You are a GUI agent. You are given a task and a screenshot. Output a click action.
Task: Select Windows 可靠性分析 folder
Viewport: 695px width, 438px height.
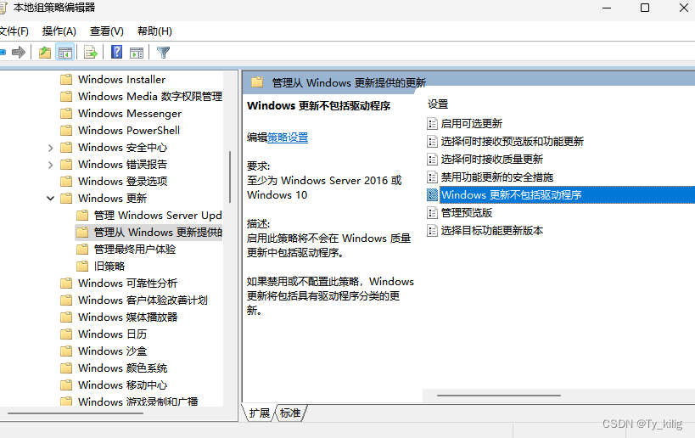click(x=127, y=284)
